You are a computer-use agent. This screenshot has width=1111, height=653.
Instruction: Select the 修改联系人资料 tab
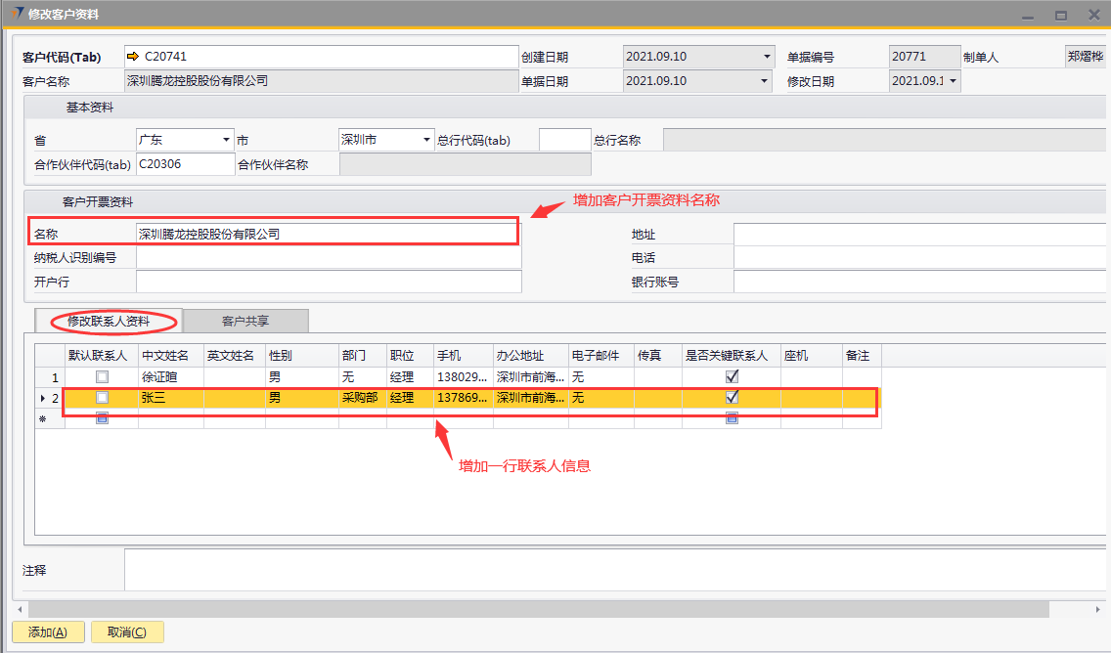click(109, 321)
